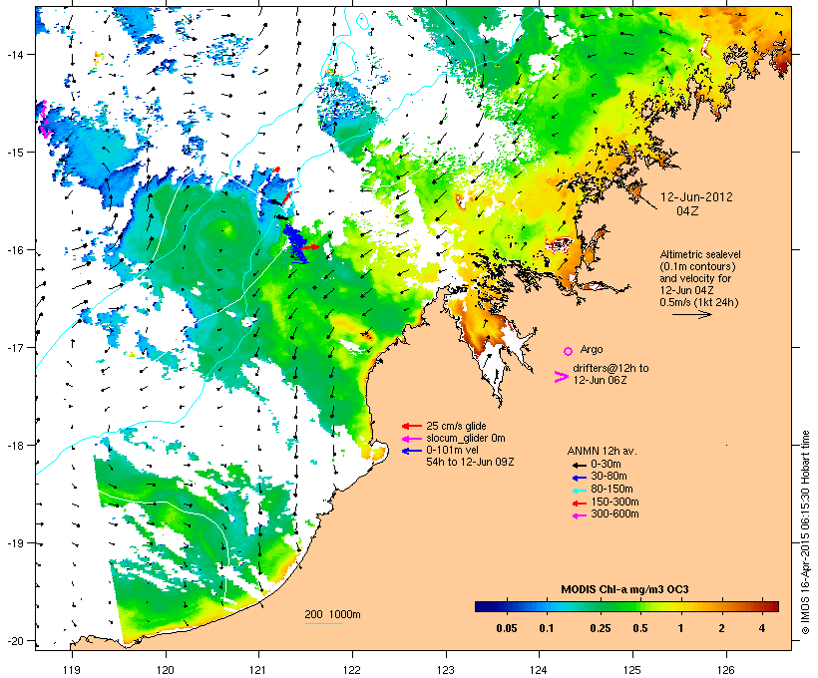Click the latitude axis label -16
The image size is (818, 678).
(14, 250)
